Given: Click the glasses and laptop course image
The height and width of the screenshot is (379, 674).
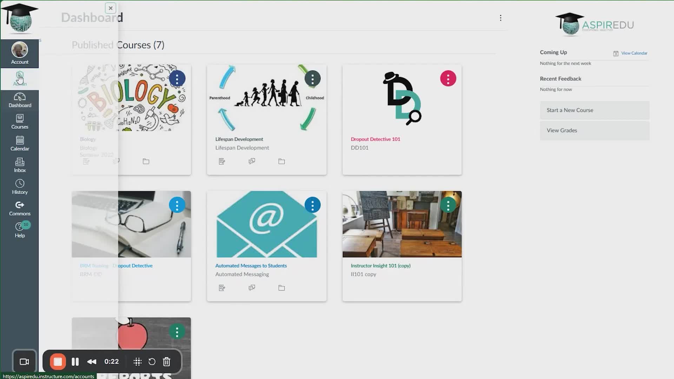Looking at the screenshot, I should 131,224.
